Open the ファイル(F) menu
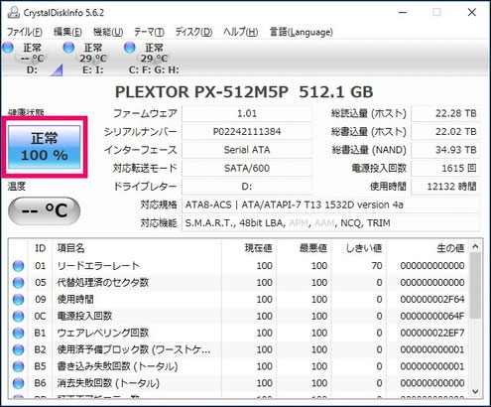491x407 pixels. [25, 32]
